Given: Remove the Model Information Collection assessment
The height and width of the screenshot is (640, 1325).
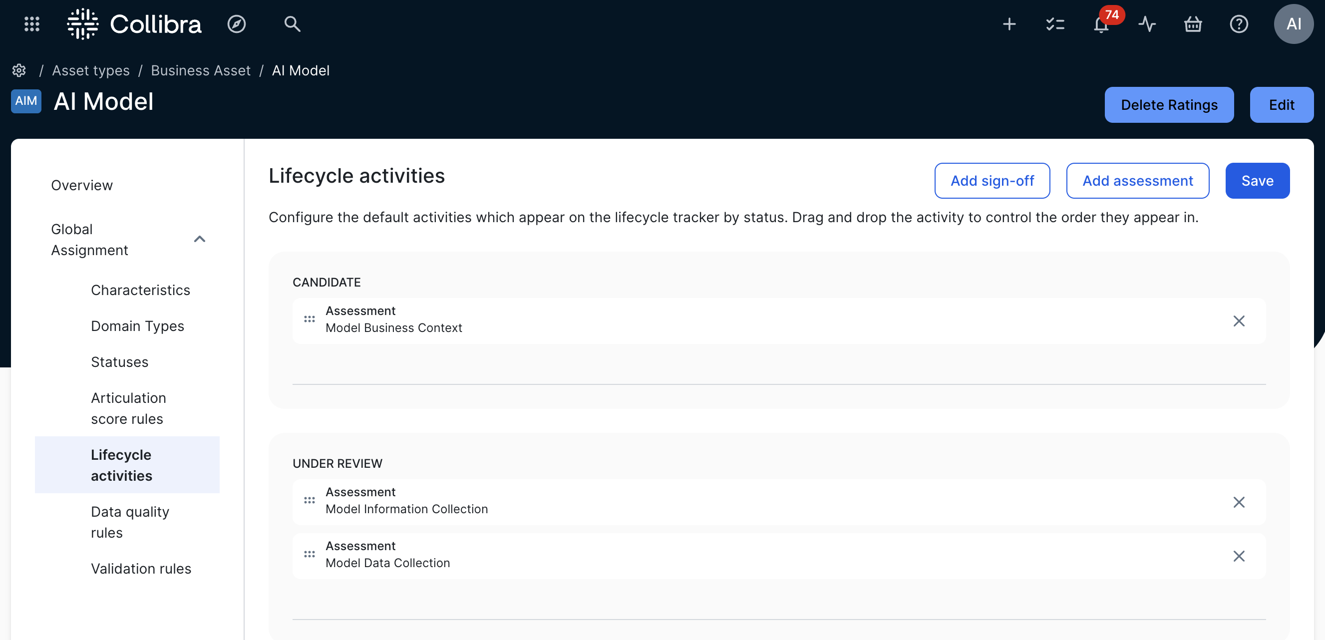Looking at the screenshot, I should point(1239,502).
